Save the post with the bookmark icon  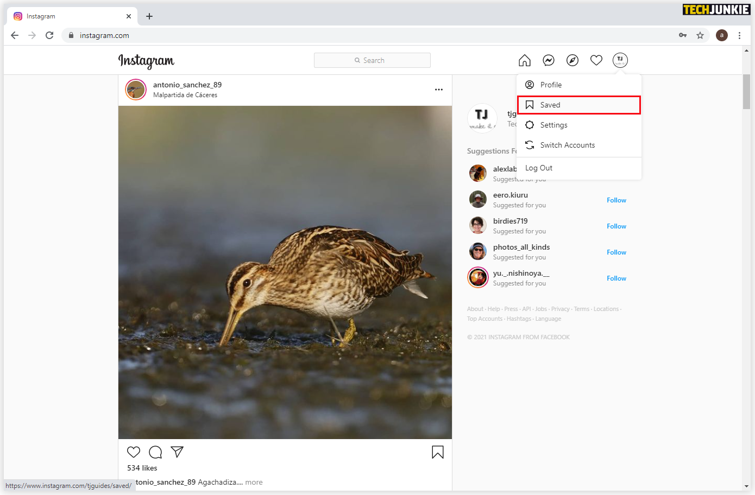[437, 452]
